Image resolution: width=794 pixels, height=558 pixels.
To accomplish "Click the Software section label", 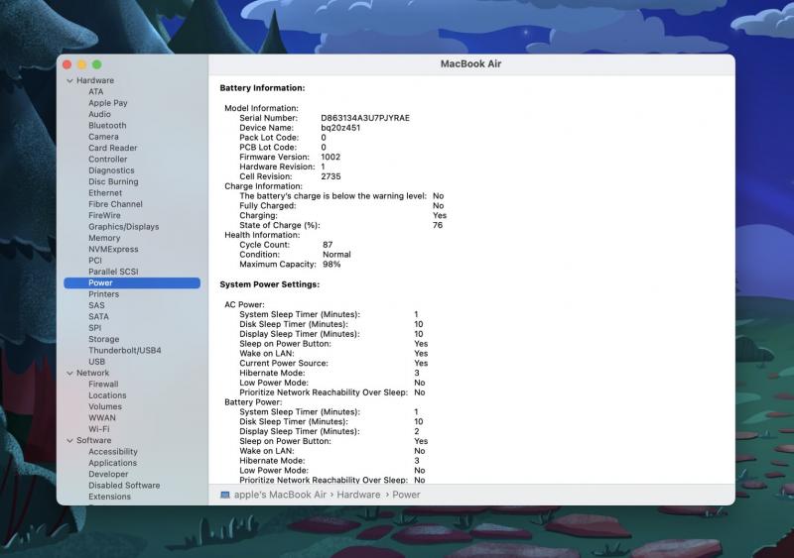I will (93, 440).
